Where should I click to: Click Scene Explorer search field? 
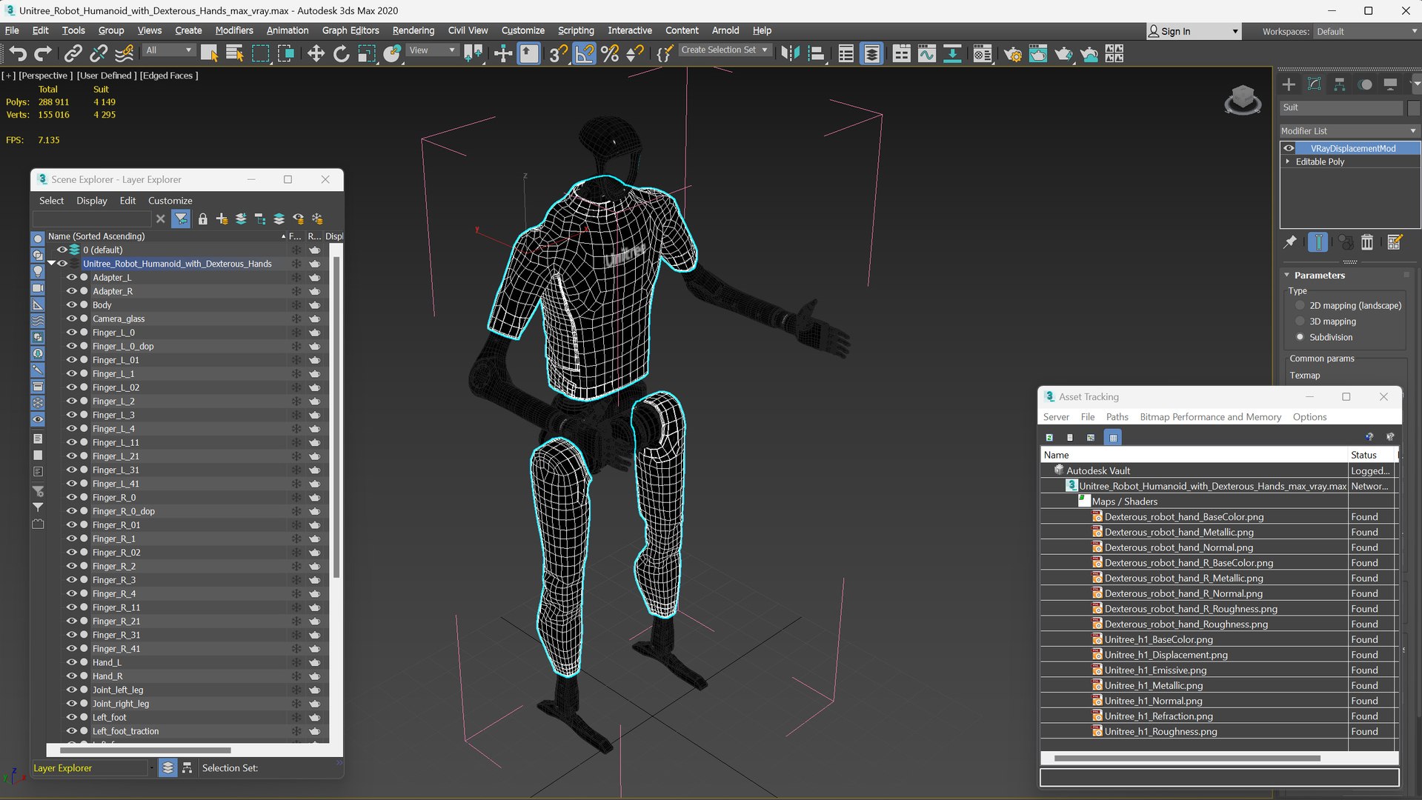point(92,219)
